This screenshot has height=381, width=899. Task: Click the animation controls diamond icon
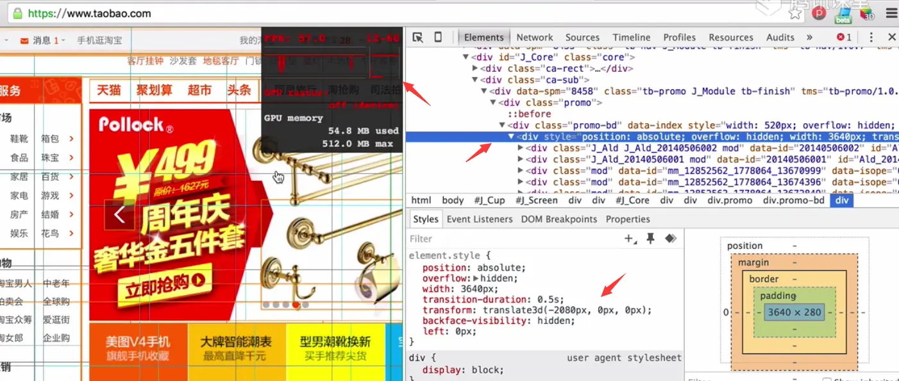[x=670, y=239]
